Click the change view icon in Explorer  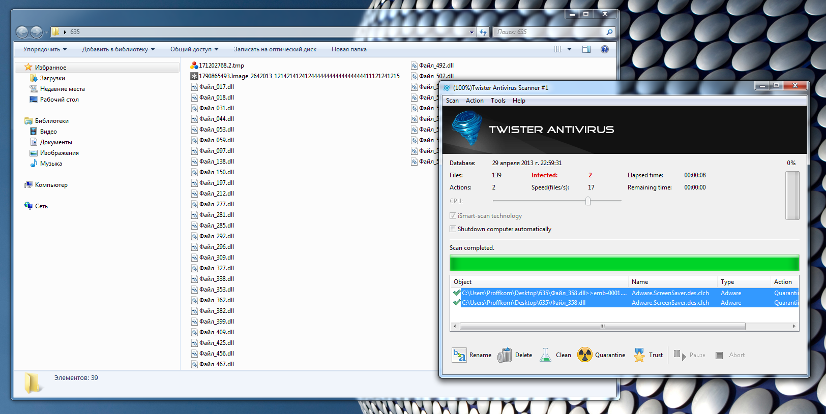pos(558,49)
